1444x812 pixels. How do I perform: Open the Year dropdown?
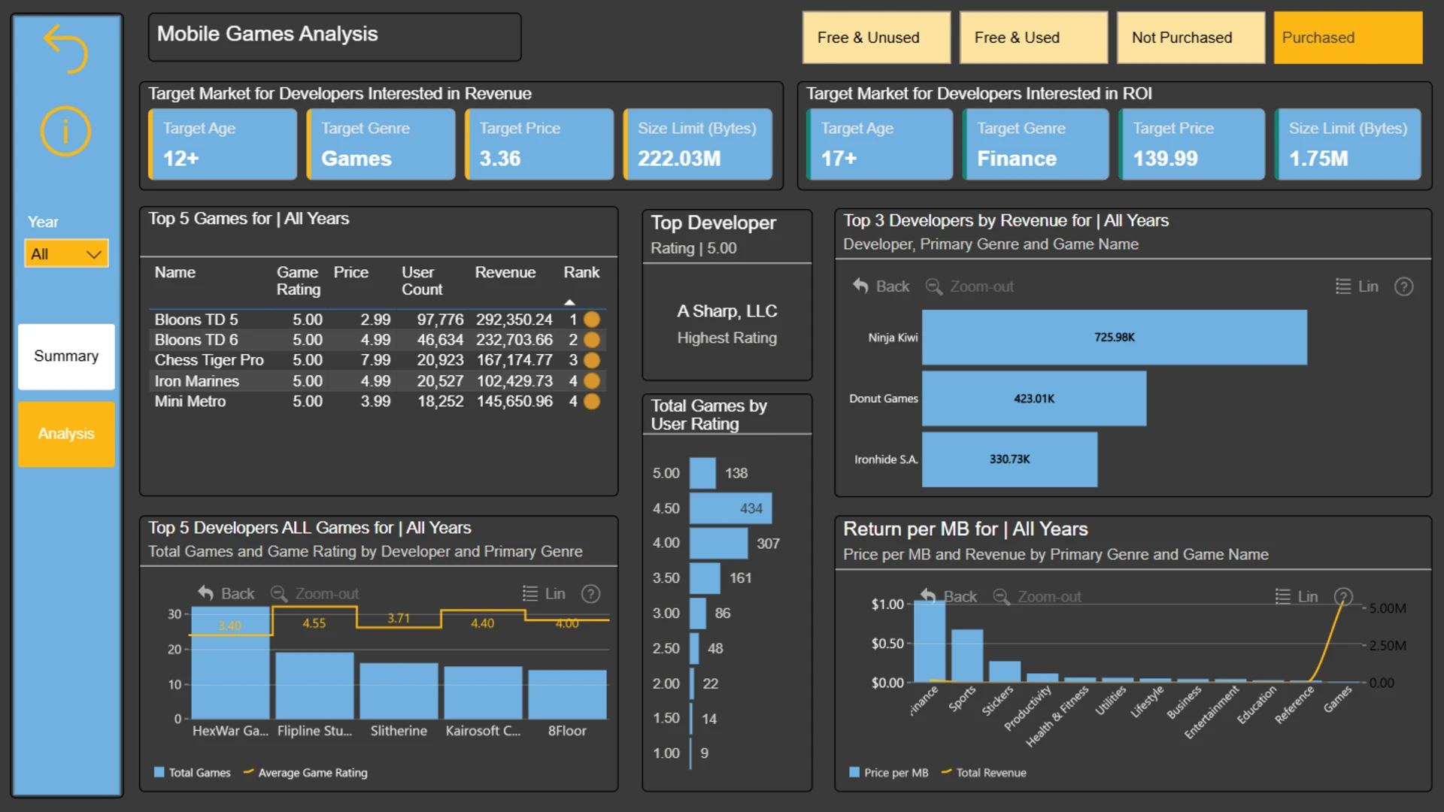[x=66, y=254]
